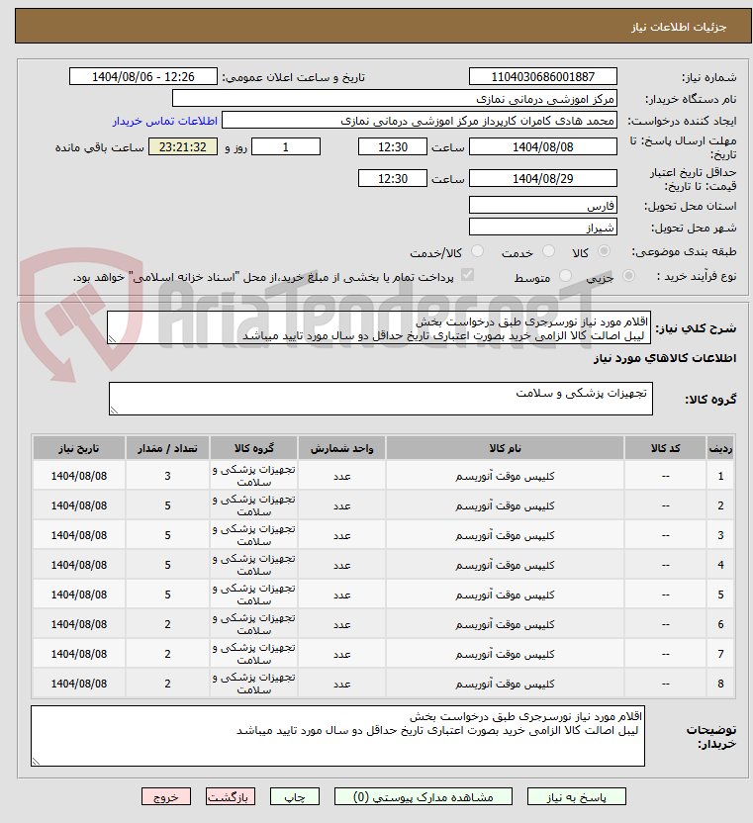Select the خدمت radio button

pyautogui.click(x=548, y=251)
